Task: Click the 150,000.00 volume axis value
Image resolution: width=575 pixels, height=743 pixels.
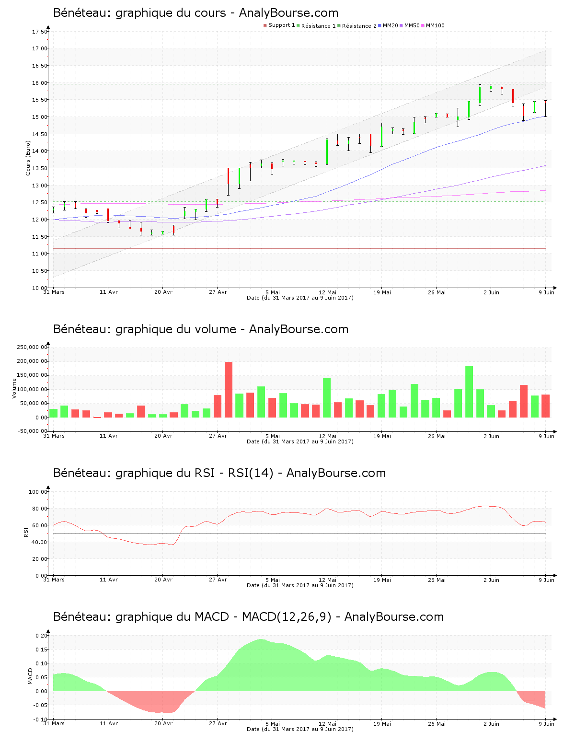Action: [32, 375]
